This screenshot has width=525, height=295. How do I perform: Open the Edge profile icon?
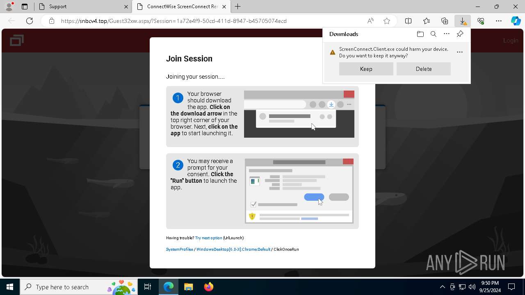click(x=9, y=7)
